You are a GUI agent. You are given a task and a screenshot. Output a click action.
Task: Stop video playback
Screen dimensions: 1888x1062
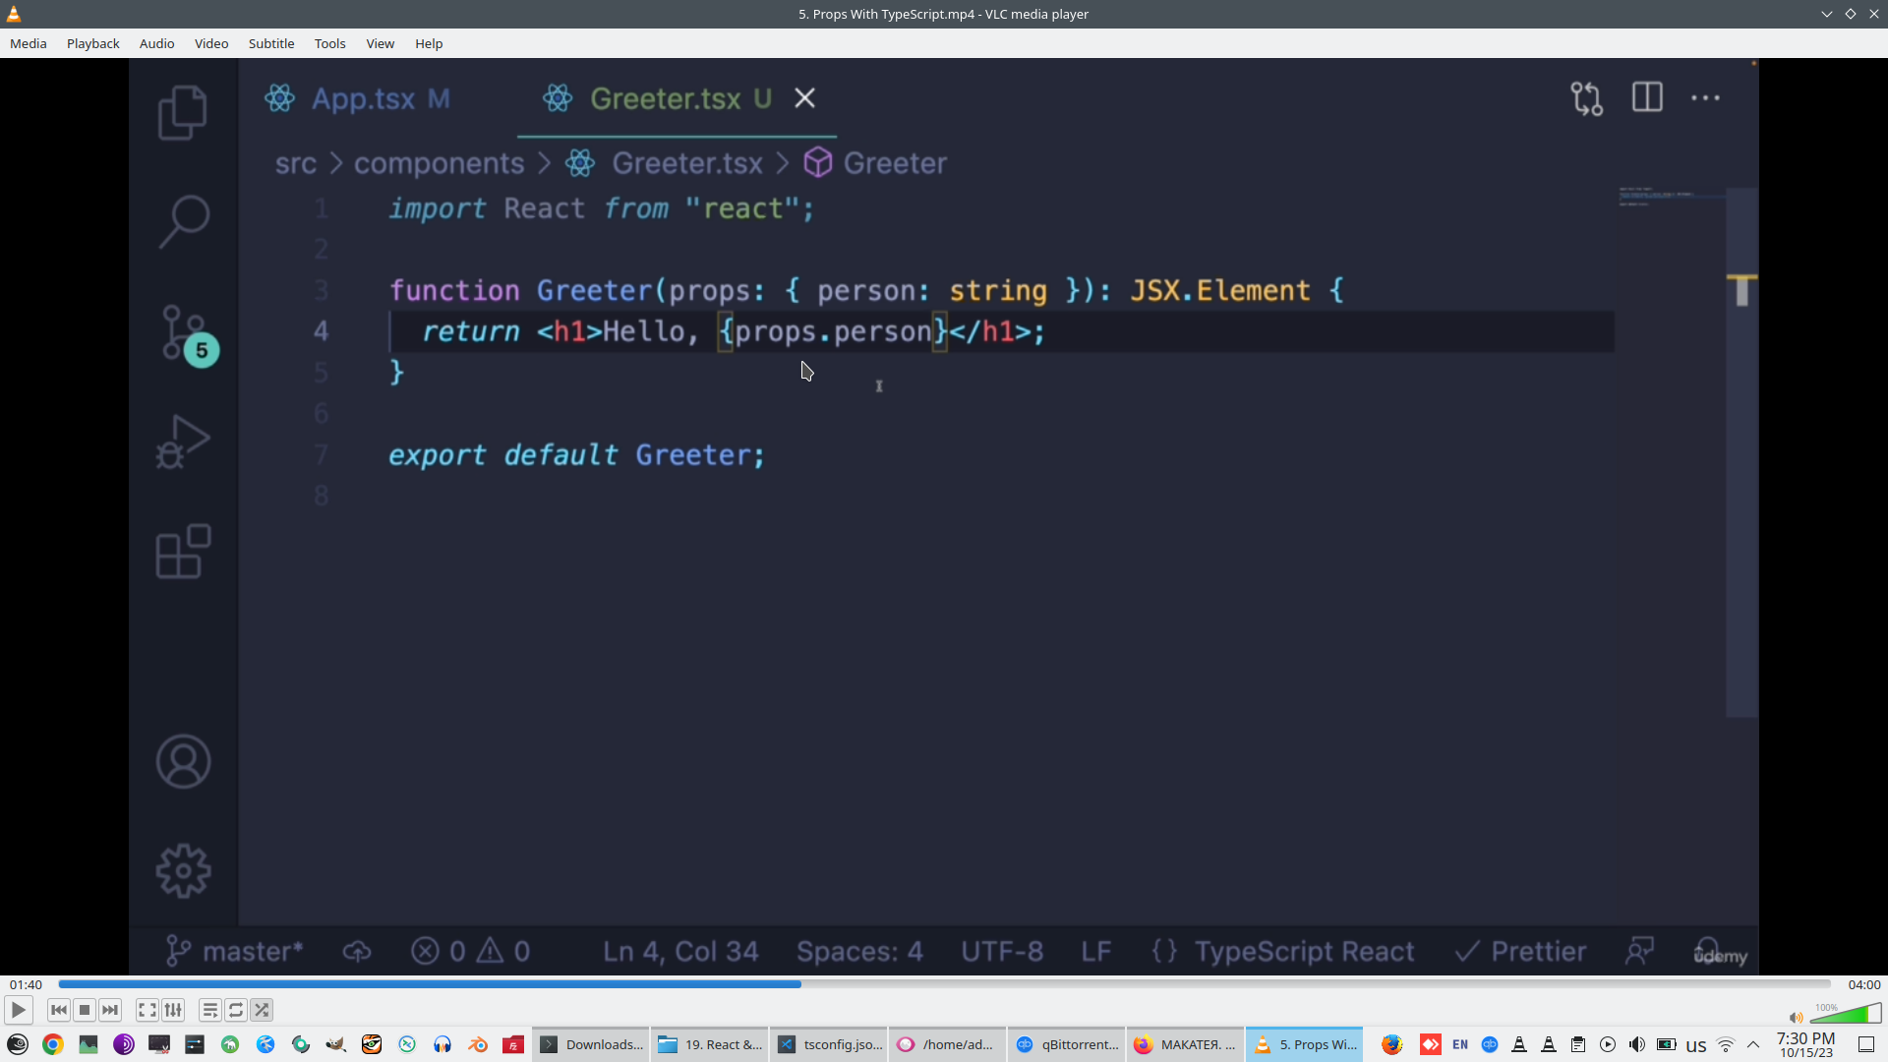tap(85, 1010)
